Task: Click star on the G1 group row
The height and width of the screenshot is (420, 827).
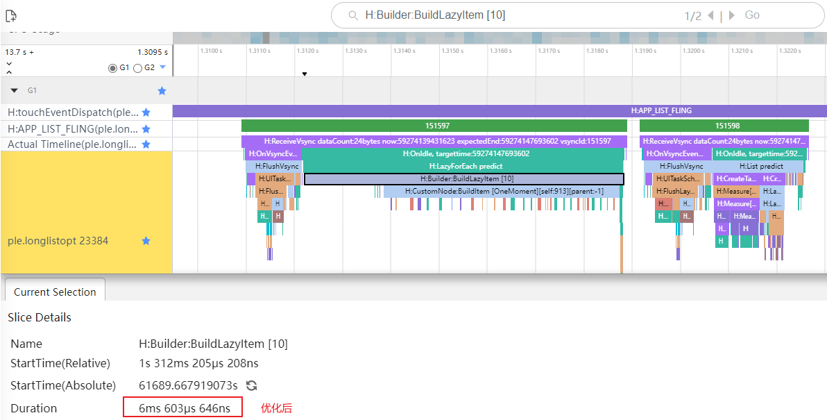Action: pos(162,90)
